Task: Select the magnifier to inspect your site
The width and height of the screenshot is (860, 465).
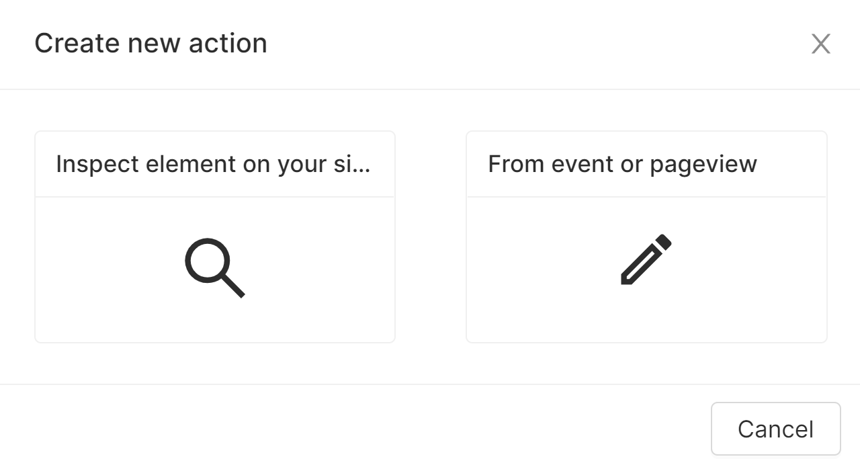Action: (x=215, y=267)
